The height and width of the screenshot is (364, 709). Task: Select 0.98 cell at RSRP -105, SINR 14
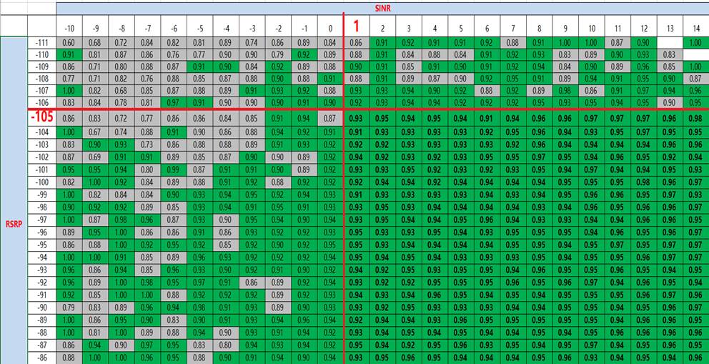click(x=695, y=117)
